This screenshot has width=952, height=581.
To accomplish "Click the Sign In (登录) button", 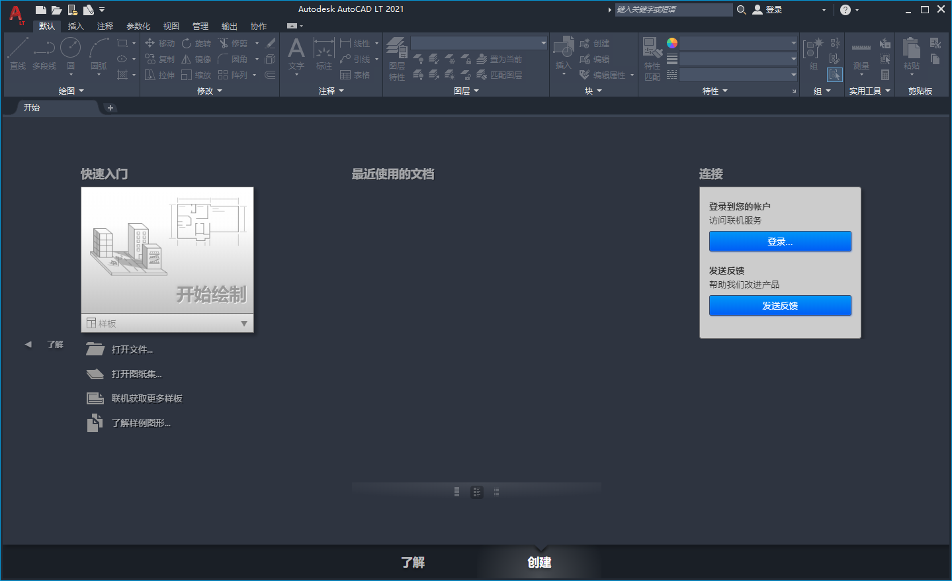I will [x=779, y=241].
